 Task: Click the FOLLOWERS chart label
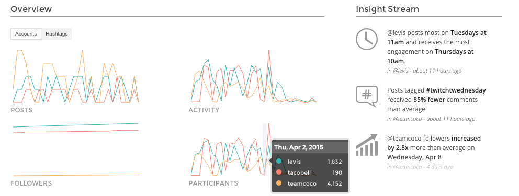coord(31,183)
